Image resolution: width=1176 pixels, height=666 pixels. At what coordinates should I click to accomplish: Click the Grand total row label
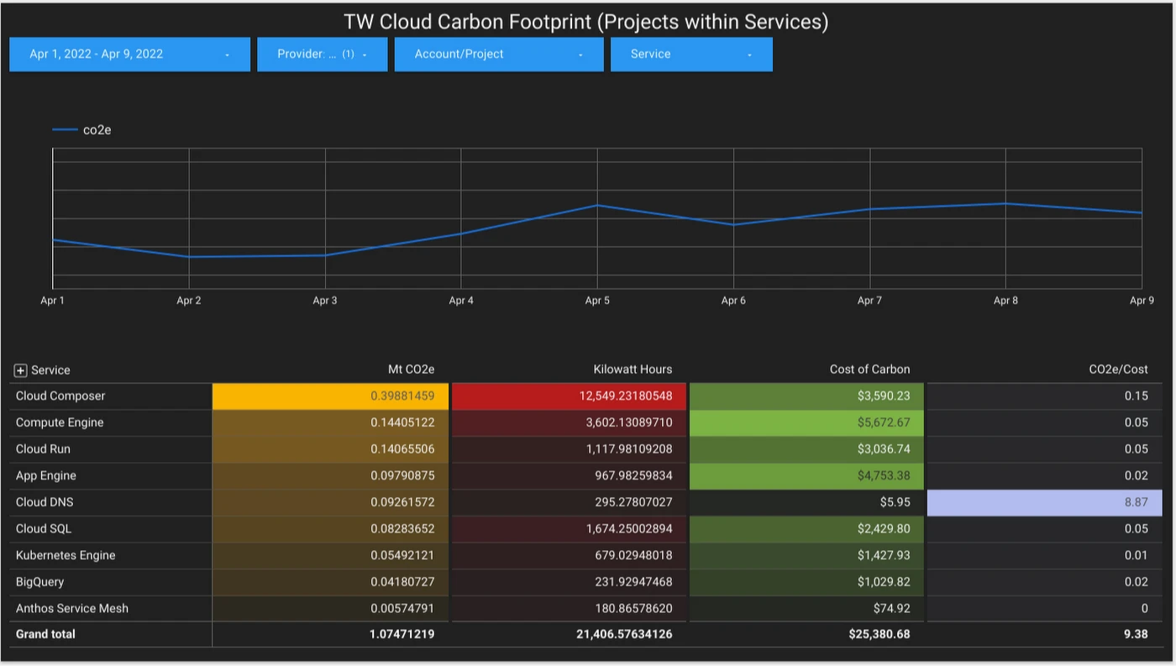tap(45, 634)
